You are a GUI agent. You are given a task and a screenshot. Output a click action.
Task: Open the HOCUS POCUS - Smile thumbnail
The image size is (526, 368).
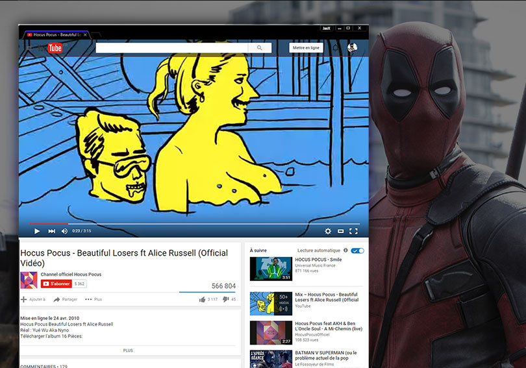pyautogui.click(x=271, y=269)
